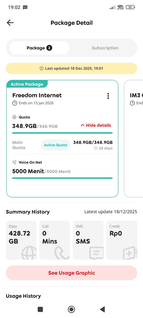143x318 pixels.
Task: Select the Package tab
Action: [x=39, y=48]
